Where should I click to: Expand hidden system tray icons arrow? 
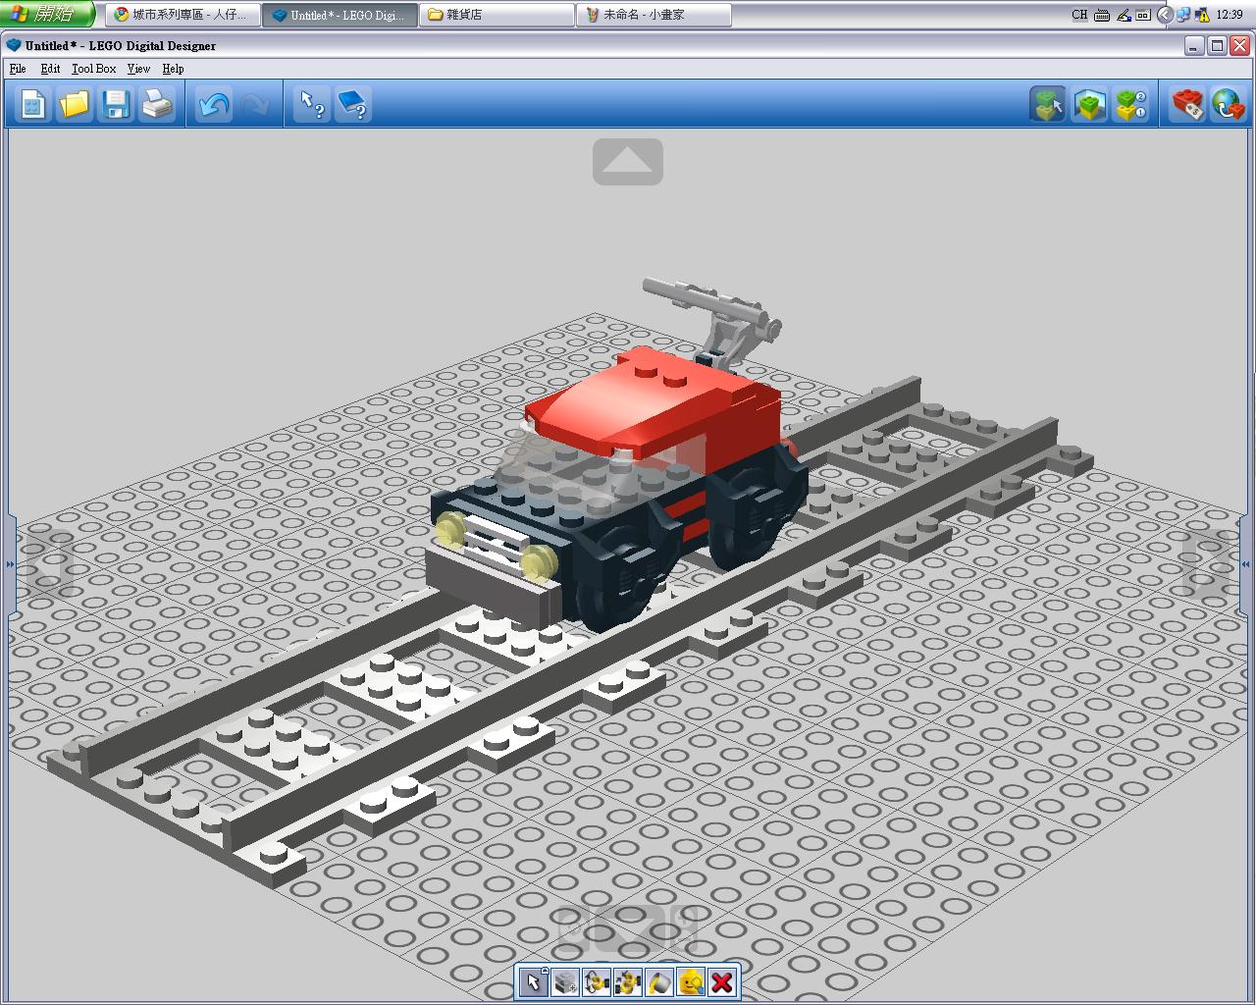(1165, 15)
